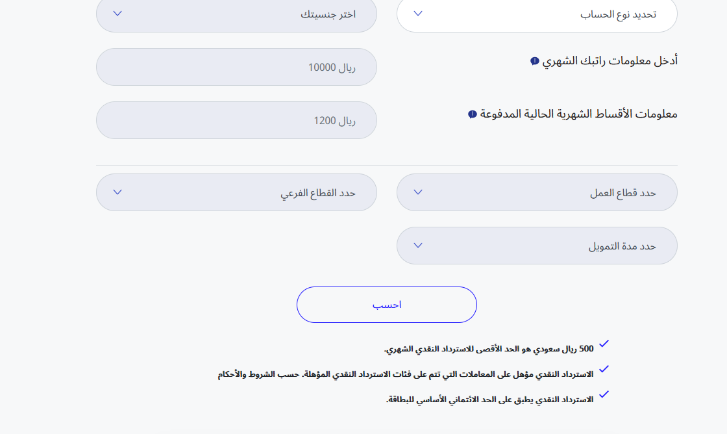
Task: Focus the monthly installments field showing 1200
Action: pos(236,120)
